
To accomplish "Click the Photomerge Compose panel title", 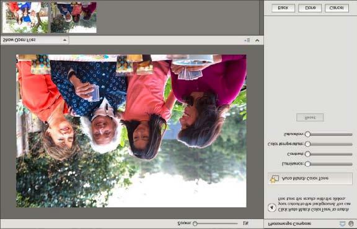I will point(289,223).
